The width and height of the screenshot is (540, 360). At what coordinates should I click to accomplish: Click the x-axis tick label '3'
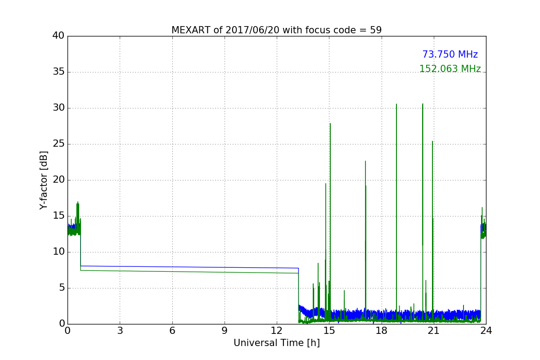pyautogui.click(x=120, y=331)
